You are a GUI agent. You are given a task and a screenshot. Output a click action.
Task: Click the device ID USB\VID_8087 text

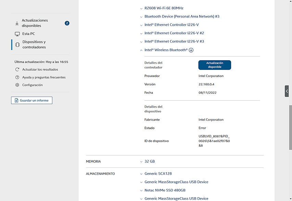(214, 141)
